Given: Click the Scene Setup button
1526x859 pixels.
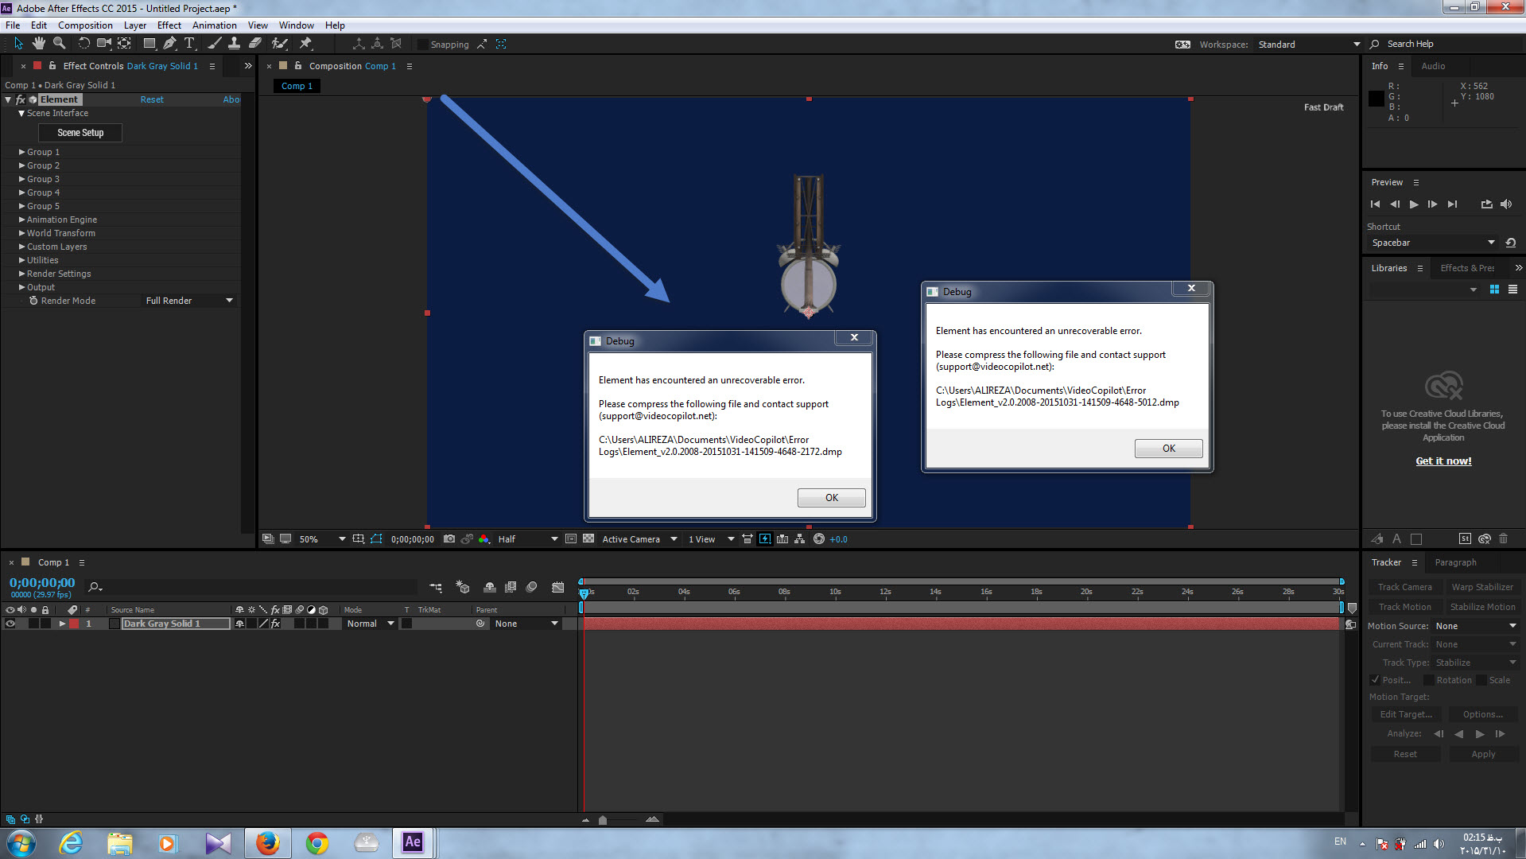Looking at the screenshot, I should (80, 133).
